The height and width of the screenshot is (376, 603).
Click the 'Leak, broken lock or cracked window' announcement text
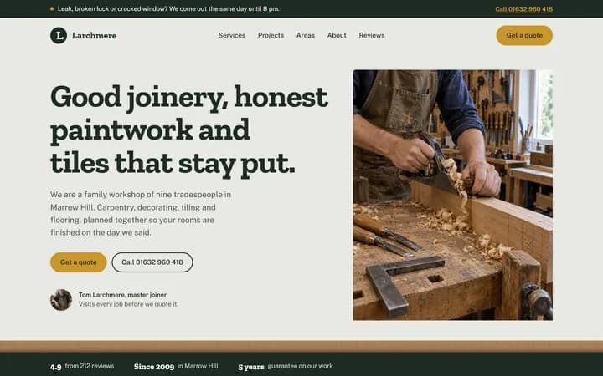pos(168,9)
